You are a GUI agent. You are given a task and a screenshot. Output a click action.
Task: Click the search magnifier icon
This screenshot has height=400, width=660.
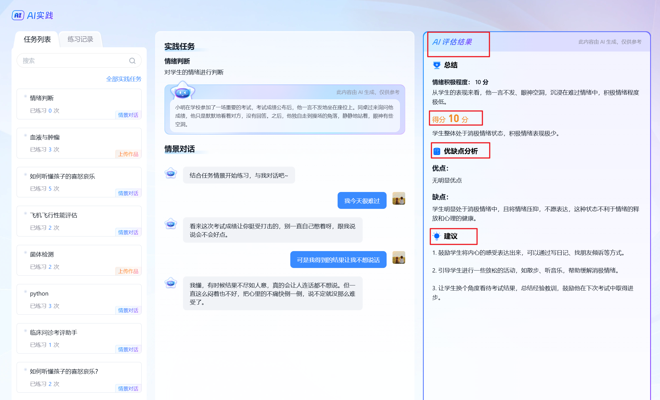click(132, 61)
